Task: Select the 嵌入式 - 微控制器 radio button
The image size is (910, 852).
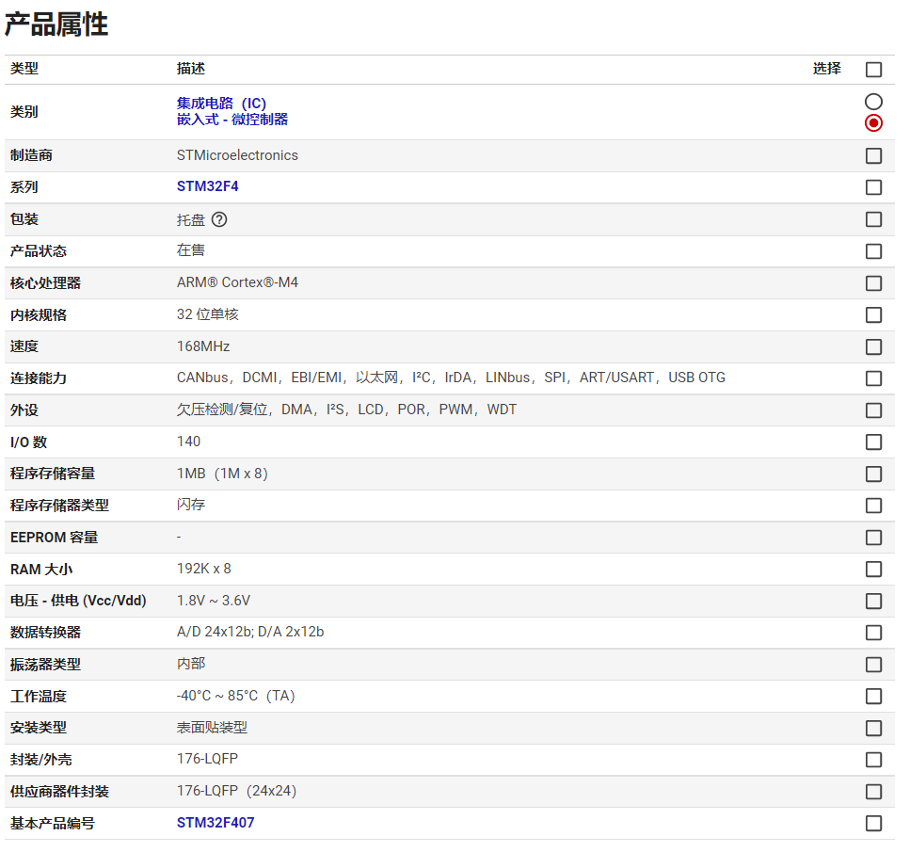Action: [873, 123]
